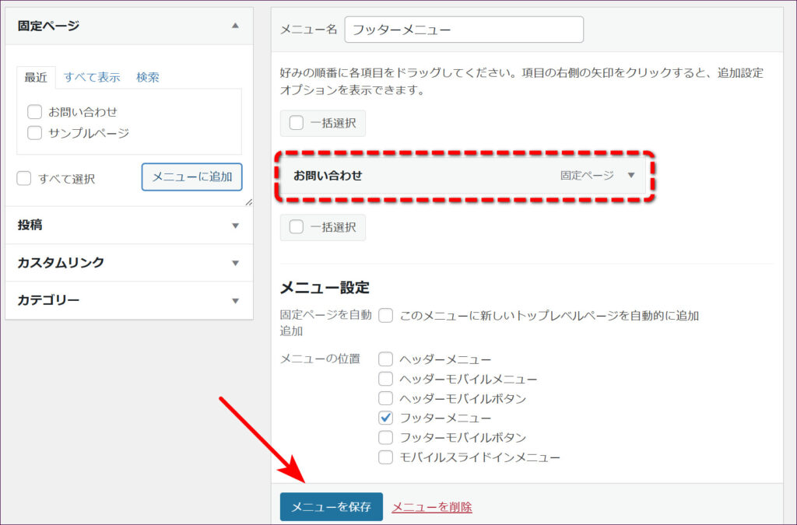
Task: Expand the カスタムリンク section
Action: click(235, 263)
